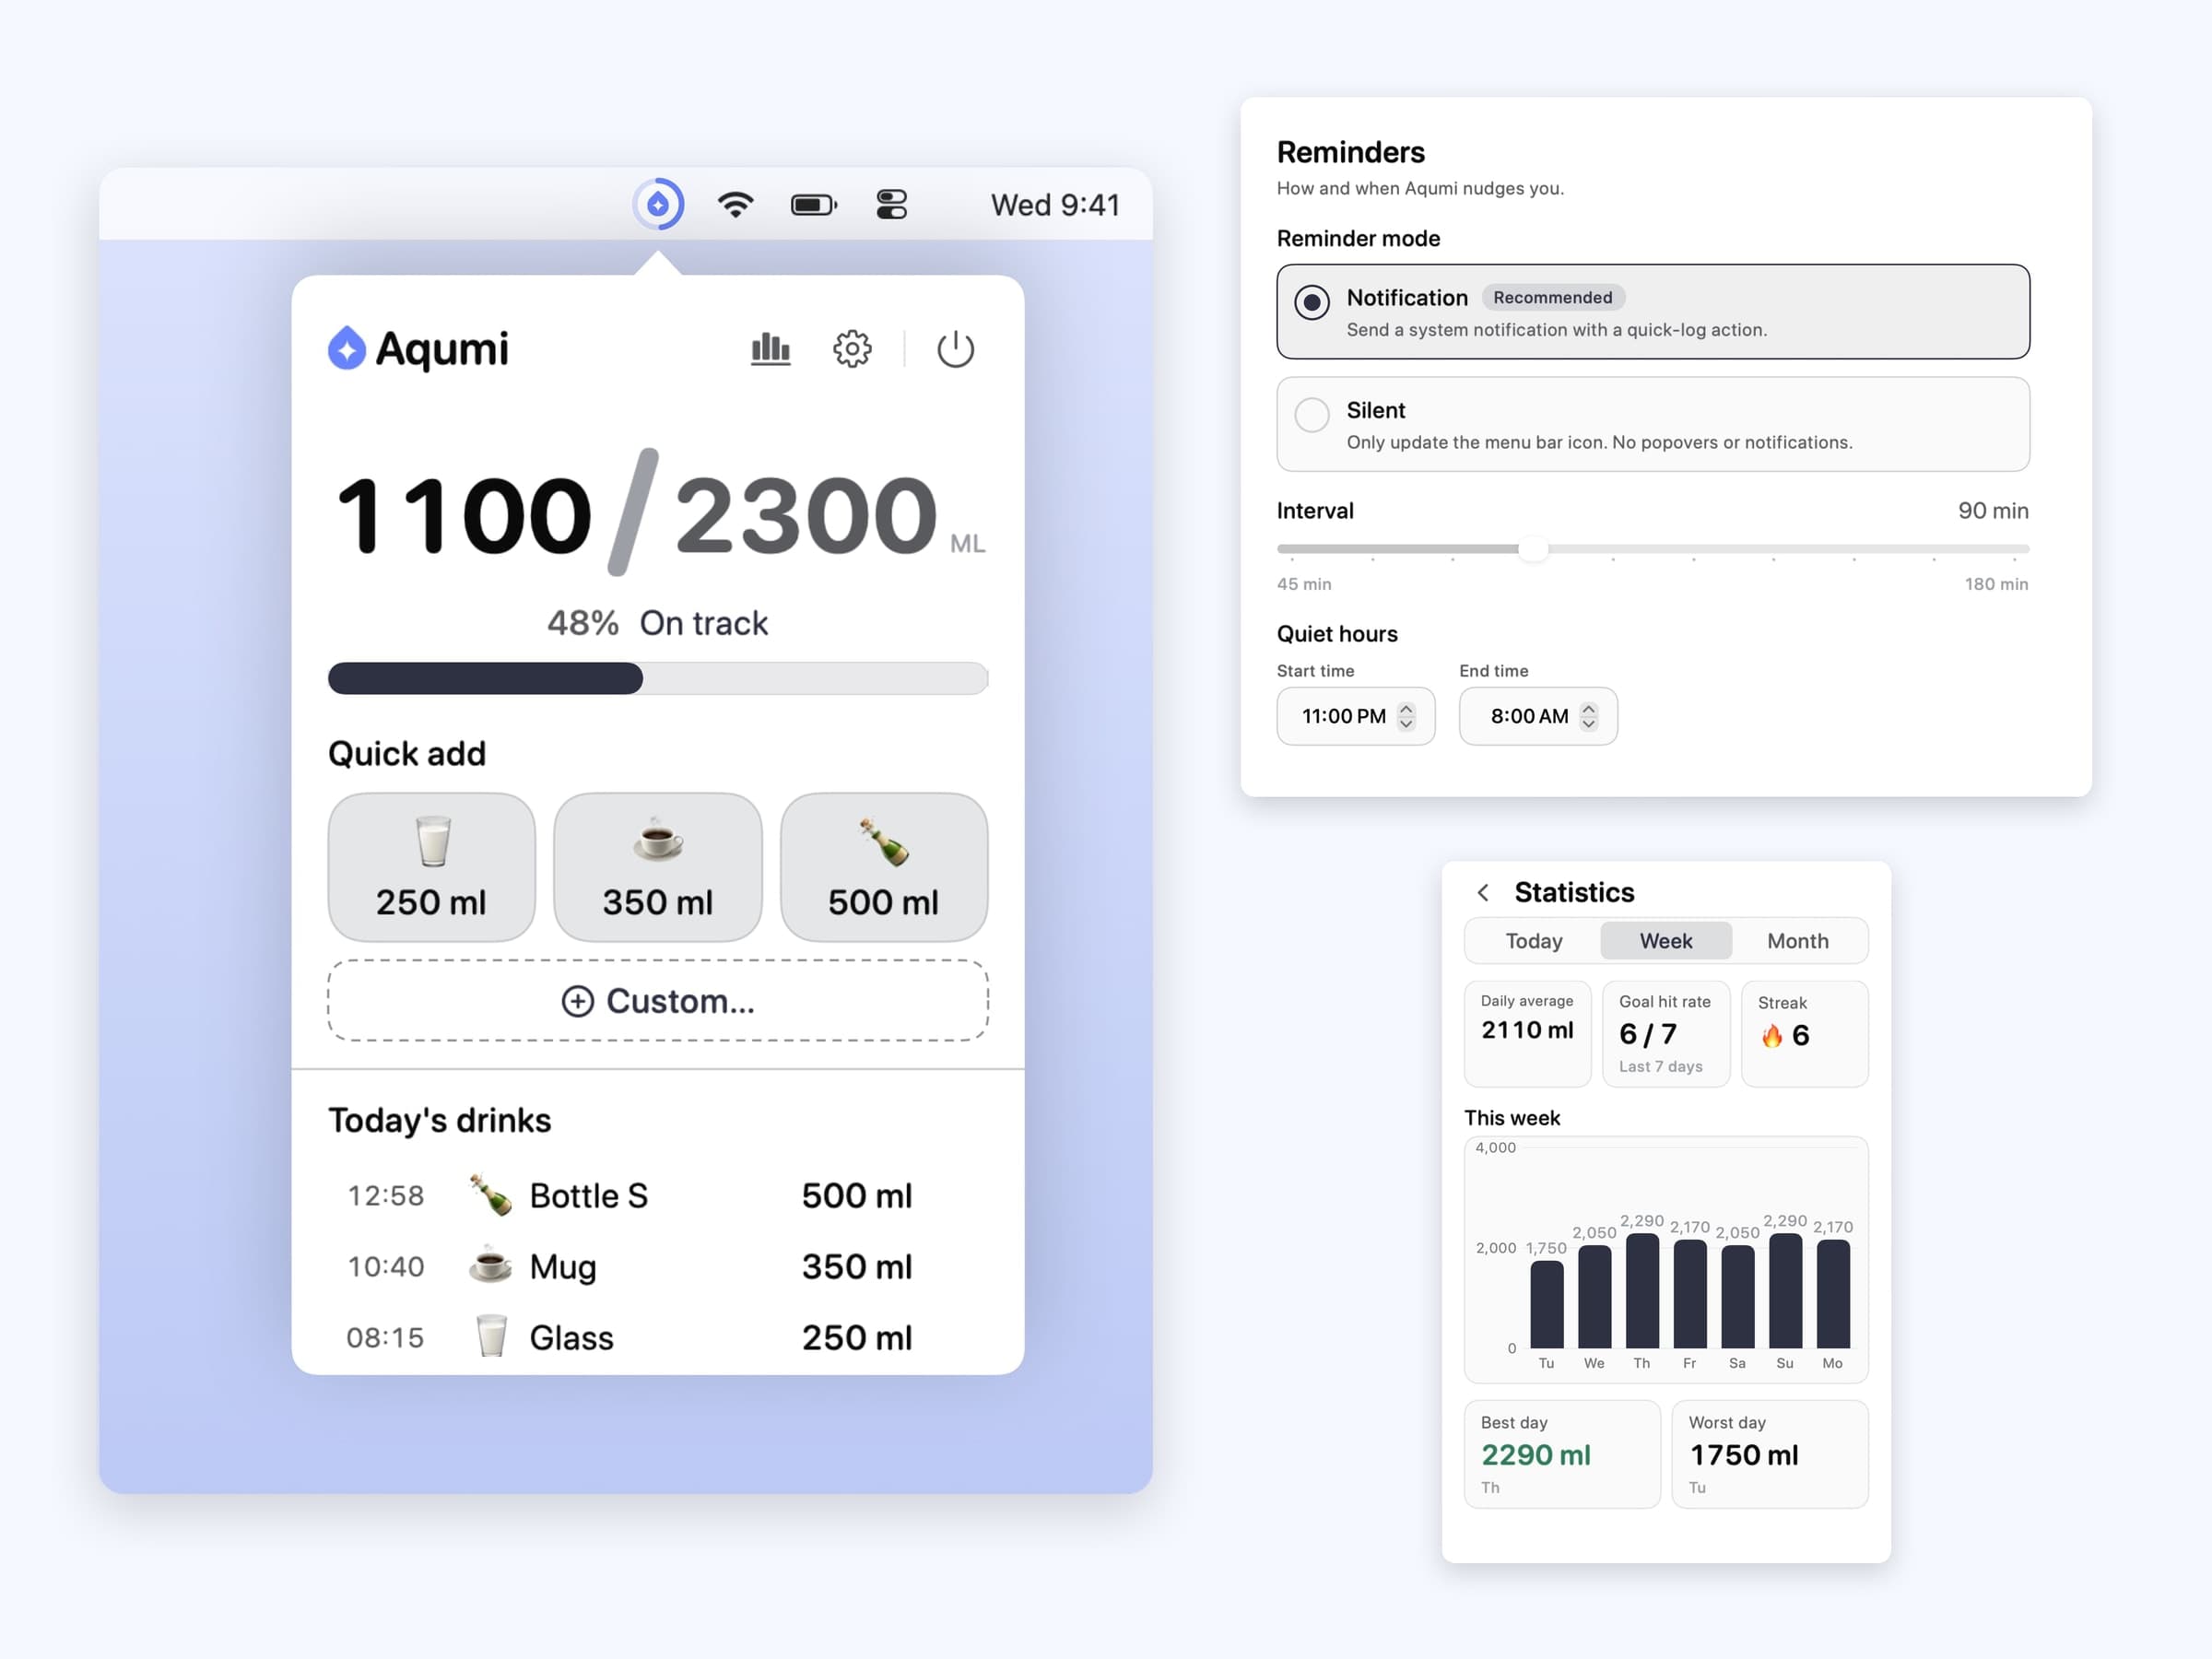Select the Silent reminder mode radio
2212x1659 pixels.
tap(1311, 414)
